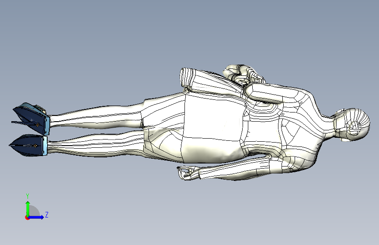Select the dark blue shoe with protruding strap
The image size is (379, 245).
point(31,119)
